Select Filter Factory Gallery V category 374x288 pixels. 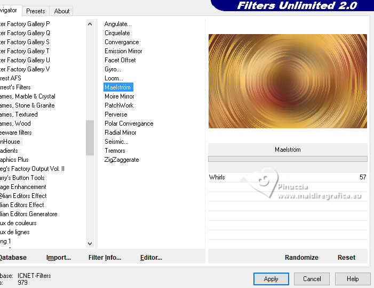pyautogui.click(x=25, y=69)
